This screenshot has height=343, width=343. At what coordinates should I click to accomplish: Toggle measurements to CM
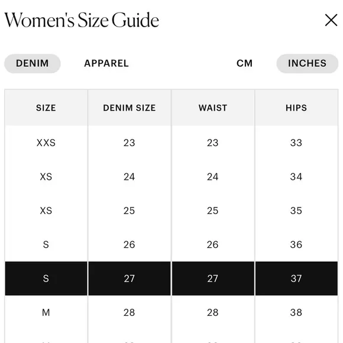click(244, 63)
